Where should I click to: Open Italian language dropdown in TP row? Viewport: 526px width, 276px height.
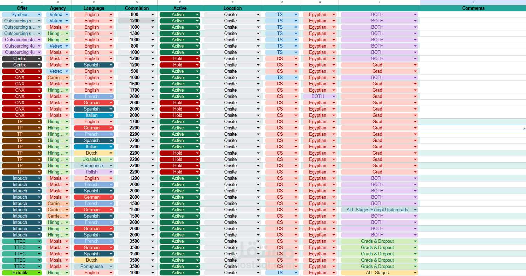[94, 147]
